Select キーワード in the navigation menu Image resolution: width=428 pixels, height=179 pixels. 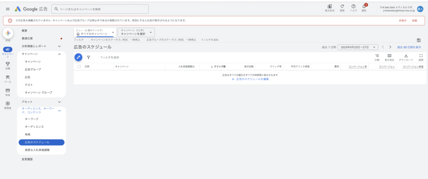pos(31,119)
